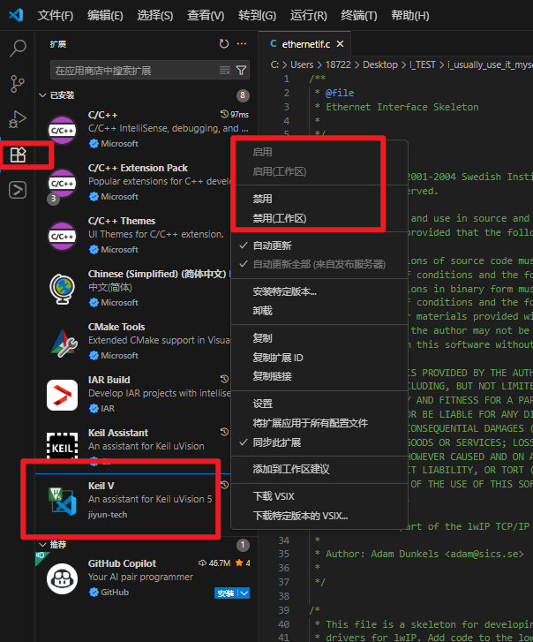Open the 编辑(E) menu

105,16
